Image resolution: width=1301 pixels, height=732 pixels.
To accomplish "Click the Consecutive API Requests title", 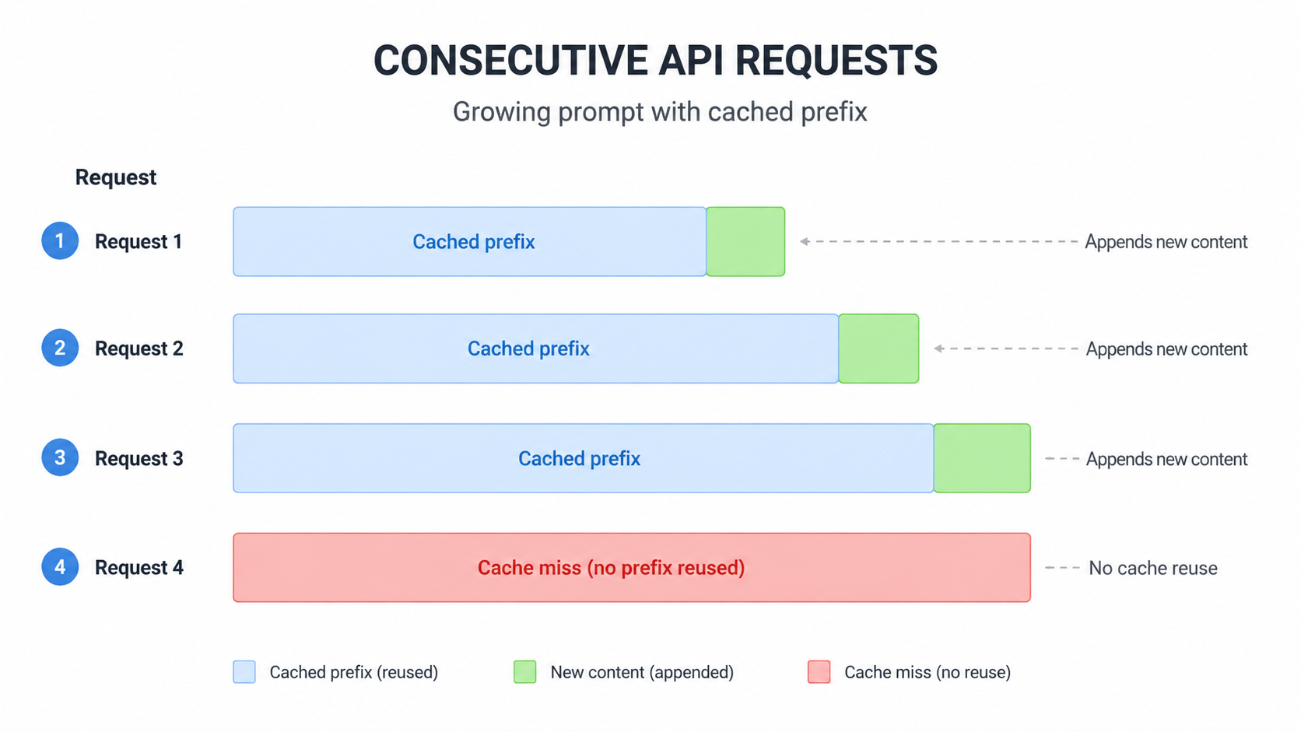I will [x=655, y=61].
